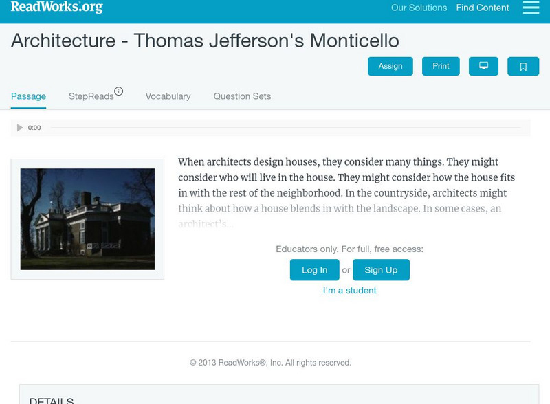Play the passage audio

click(x=20, y=128)
